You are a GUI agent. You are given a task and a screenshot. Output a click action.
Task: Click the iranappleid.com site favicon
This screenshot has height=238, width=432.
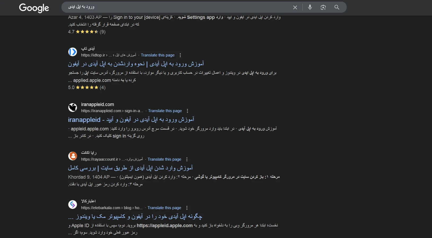73,108
